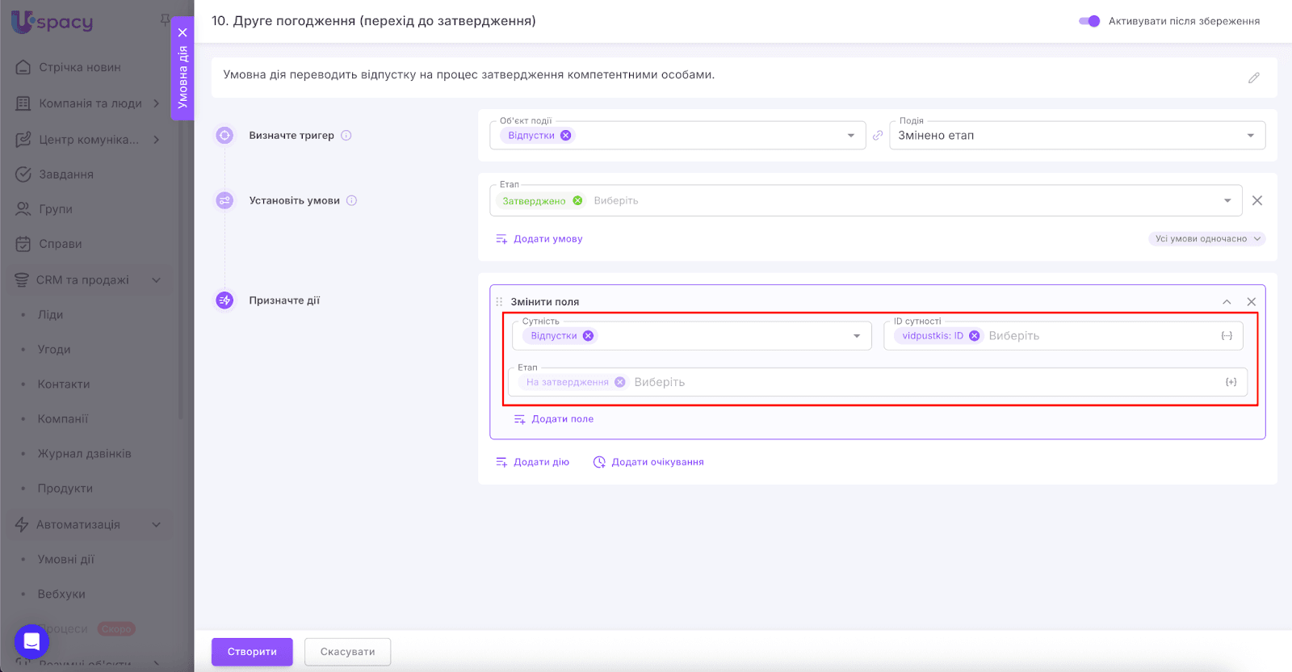Click the Етап field in Змінити поля

pyautogui.click(x=929, y=382)
